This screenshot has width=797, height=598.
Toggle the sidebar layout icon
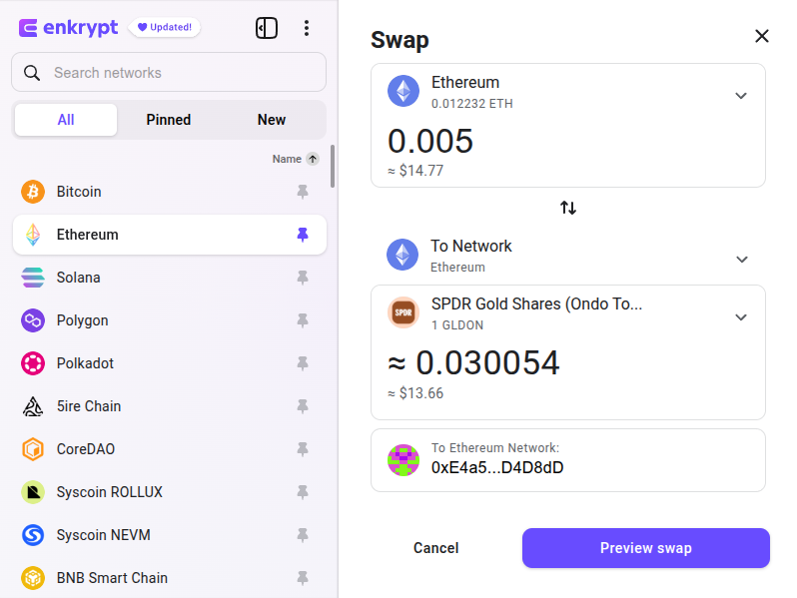[x=267, y=28]
